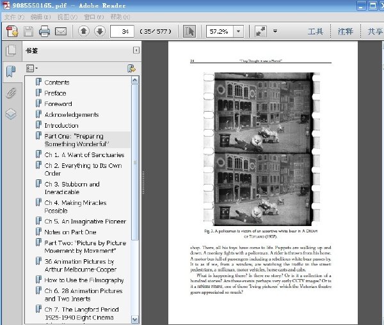Print the document using printer icon
Image resolution: width=384 pixels, height=325 pixels.
[44, 31]
